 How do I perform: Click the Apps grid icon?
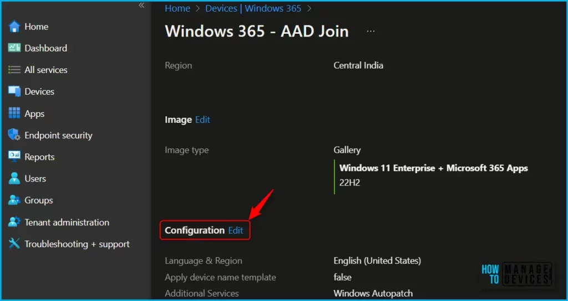14,113
